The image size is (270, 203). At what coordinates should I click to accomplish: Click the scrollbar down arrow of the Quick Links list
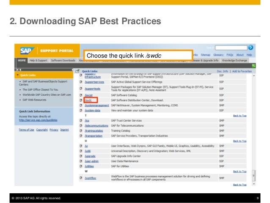click(254, 184)
